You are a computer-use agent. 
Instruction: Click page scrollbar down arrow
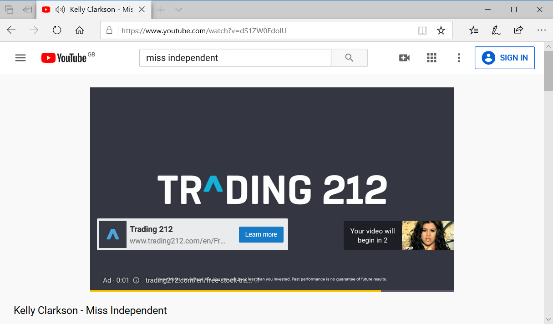point(548,319)
